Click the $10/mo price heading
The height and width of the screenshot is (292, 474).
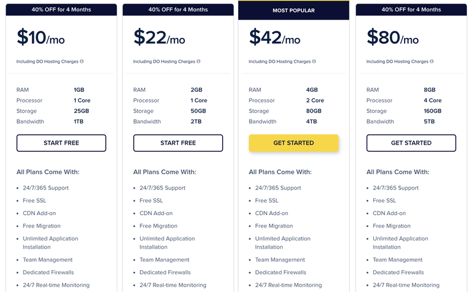41,37
